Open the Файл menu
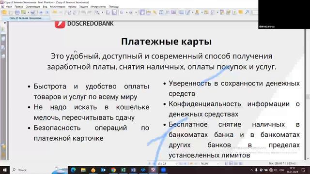 [x=9, y=6]
